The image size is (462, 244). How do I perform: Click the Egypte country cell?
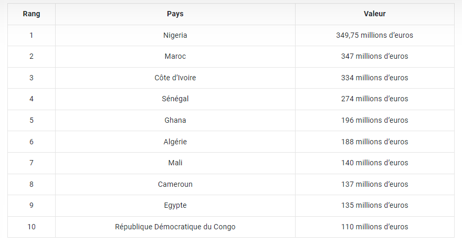[175, 205]
